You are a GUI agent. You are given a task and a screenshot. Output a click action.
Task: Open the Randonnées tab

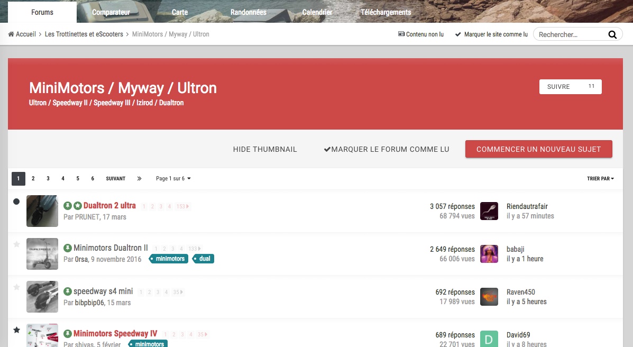pyautogui.click(x=248, y=12)
